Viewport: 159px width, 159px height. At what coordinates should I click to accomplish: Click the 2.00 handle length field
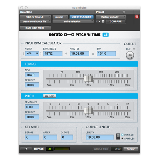pos(117,149)
